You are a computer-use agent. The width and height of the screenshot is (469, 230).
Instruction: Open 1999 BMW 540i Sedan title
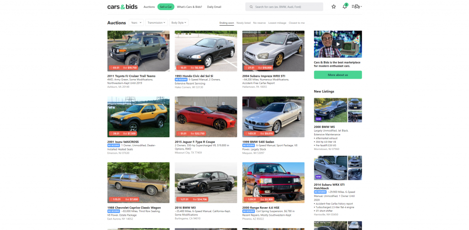click(x=258, y=142)
